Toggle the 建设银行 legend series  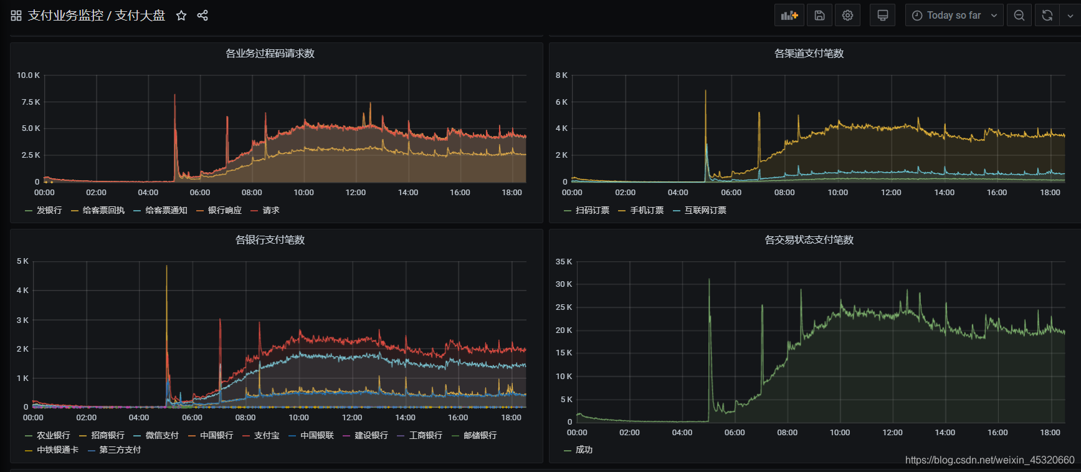click(371, 436)
